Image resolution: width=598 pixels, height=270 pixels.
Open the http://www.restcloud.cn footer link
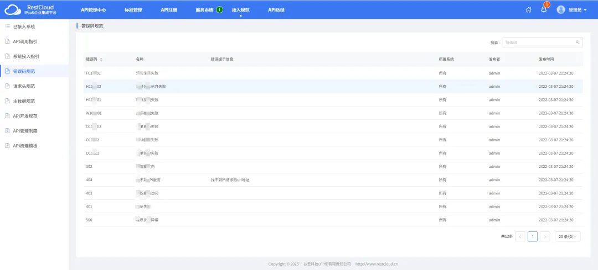pyautogui.click(x=377, y=264)
